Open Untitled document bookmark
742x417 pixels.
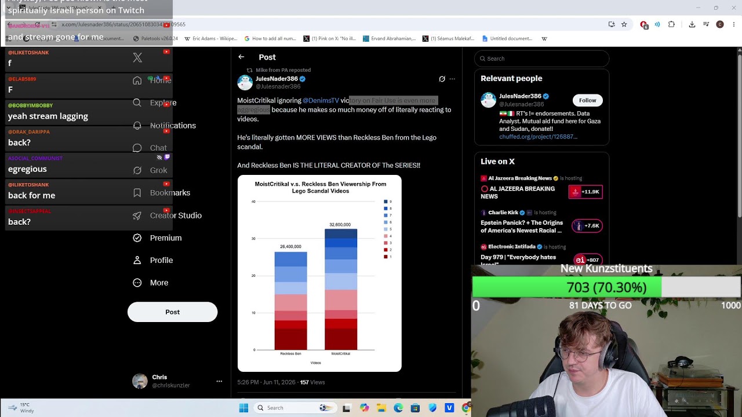click(x=507, y=39)
